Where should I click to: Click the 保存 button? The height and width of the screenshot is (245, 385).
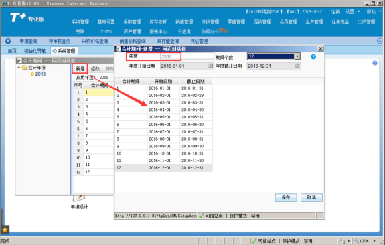[286, 197]
